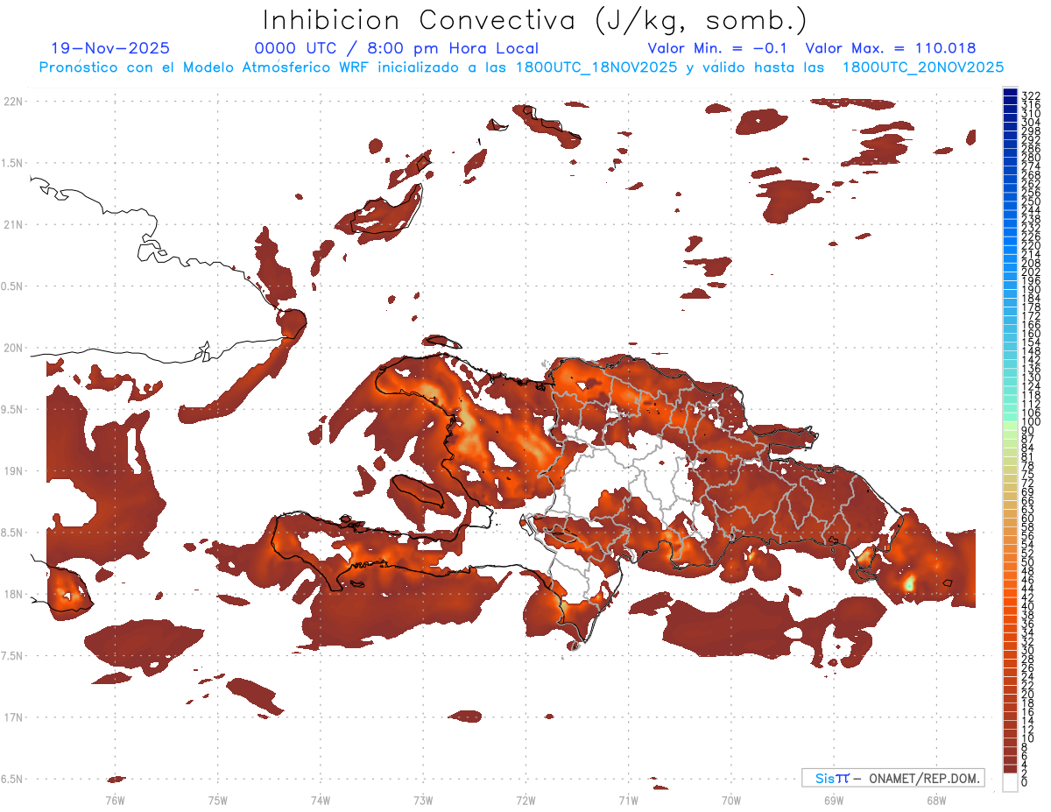Click the '202' colorbar value
This screenshot has width=1051, height=812.
pyautogui.click(x=1030, y=272)
